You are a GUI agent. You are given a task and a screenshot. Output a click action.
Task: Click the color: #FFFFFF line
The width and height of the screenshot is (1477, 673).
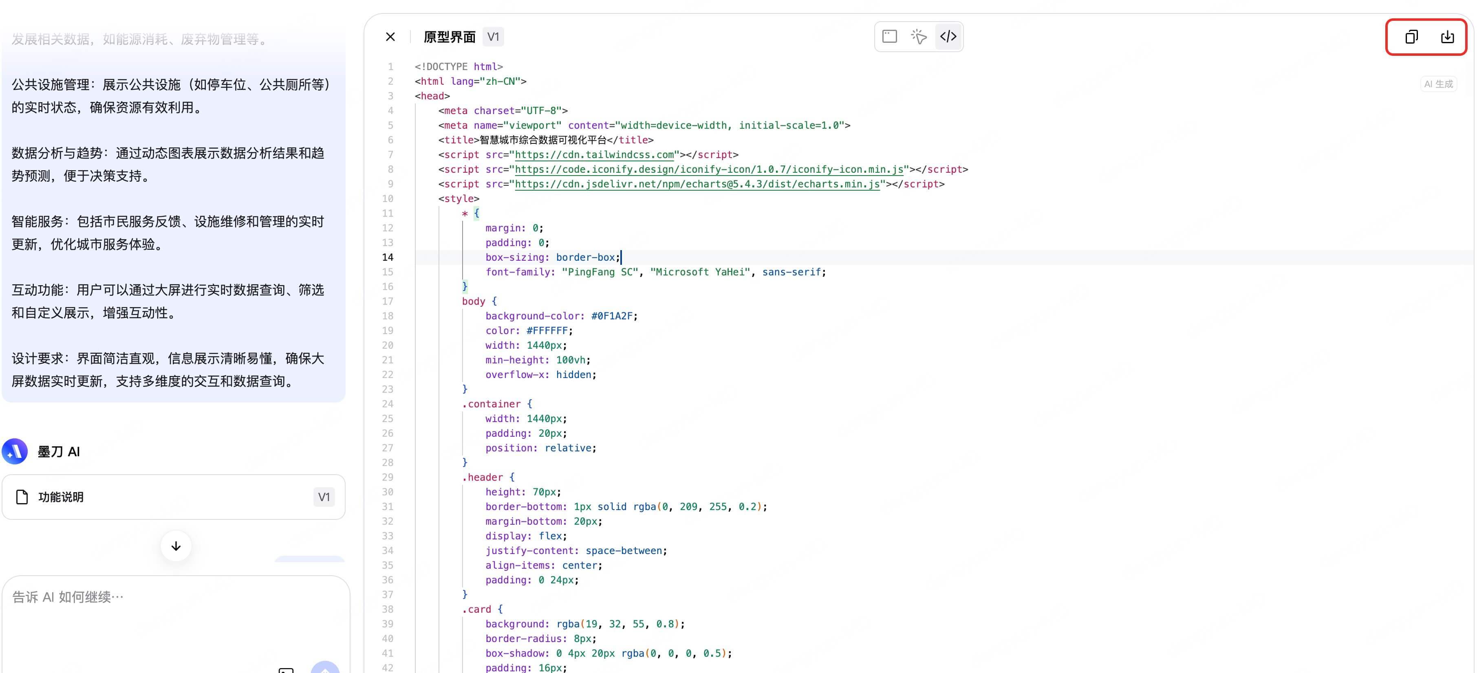coord(529,331)
